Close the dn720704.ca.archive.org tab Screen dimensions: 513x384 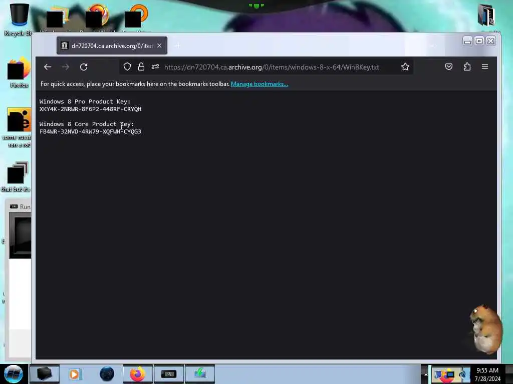pos(159,45)
